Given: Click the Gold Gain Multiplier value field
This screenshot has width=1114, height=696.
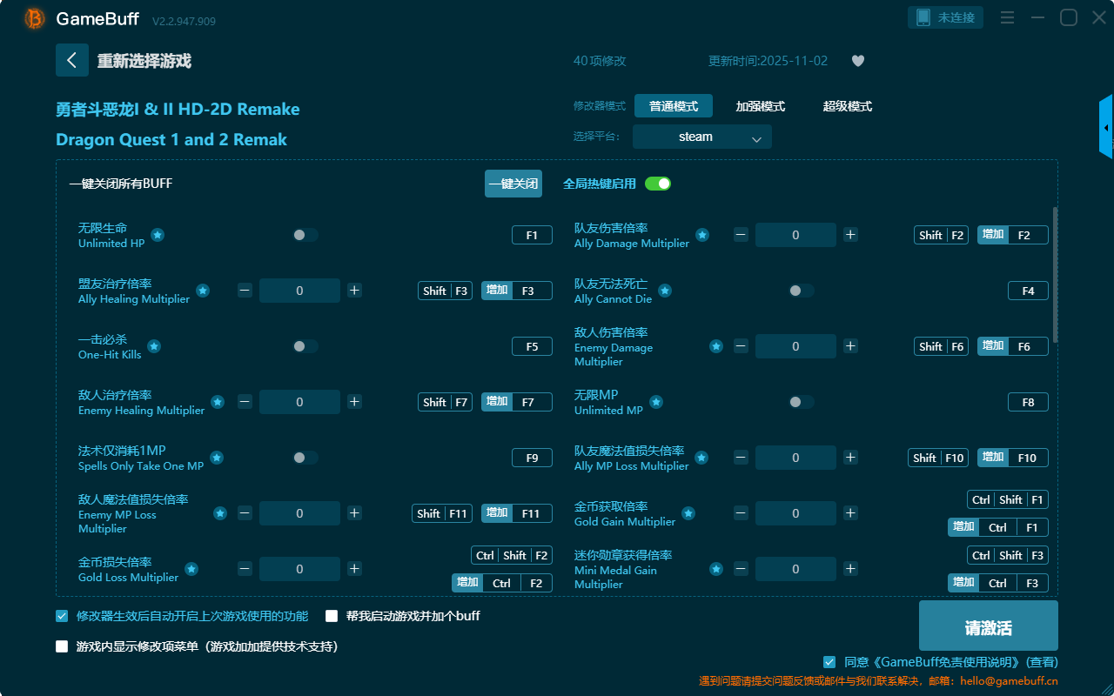Looking at the screenshot, I should point(795,513).
